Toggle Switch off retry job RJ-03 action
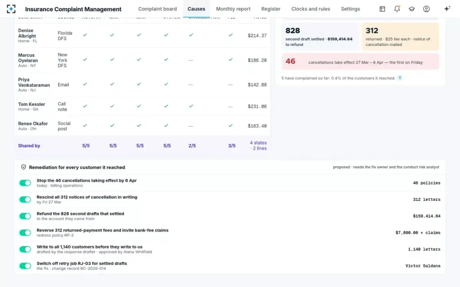Screen dimensions: 460x287 [x=25, y=266]
